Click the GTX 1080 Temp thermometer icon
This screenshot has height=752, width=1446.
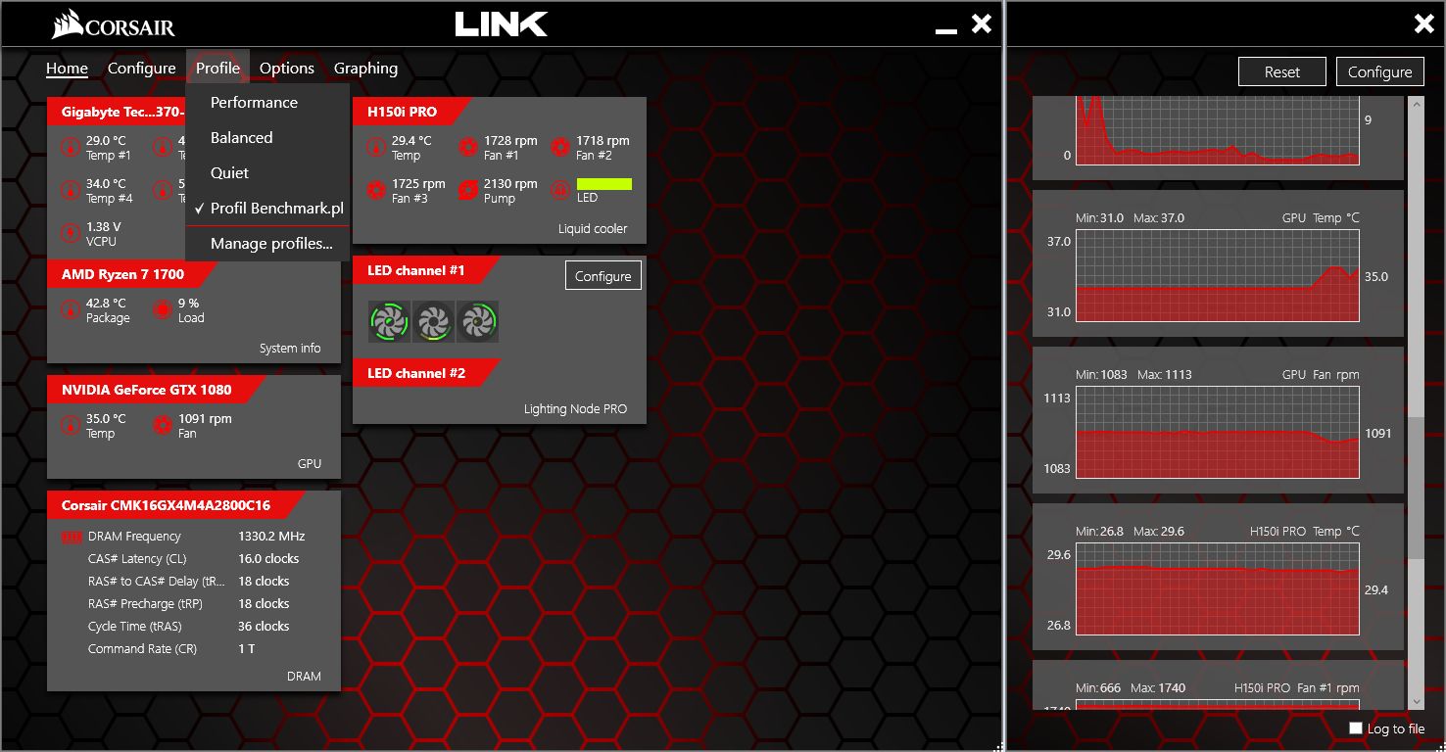71,426
